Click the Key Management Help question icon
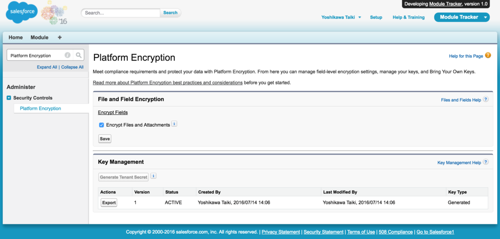 click(485, 162)
